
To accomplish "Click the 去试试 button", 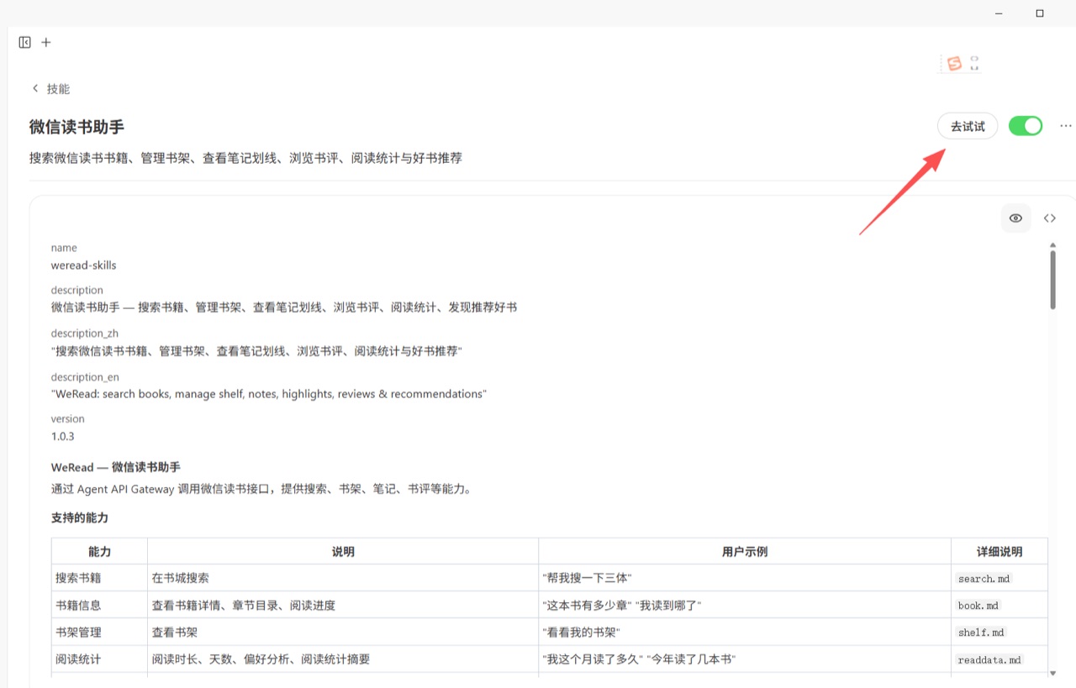I will (968, 126).
